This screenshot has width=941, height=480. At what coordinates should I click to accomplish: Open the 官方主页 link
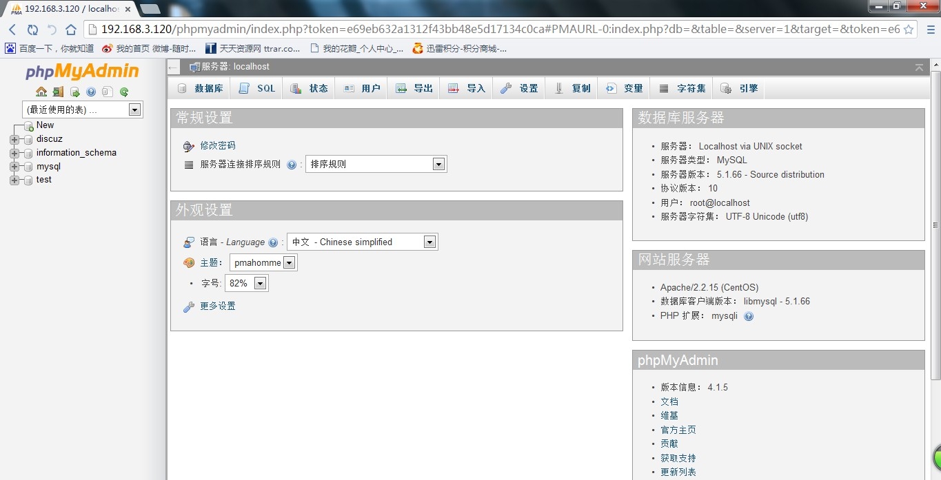tap(678, 430)
